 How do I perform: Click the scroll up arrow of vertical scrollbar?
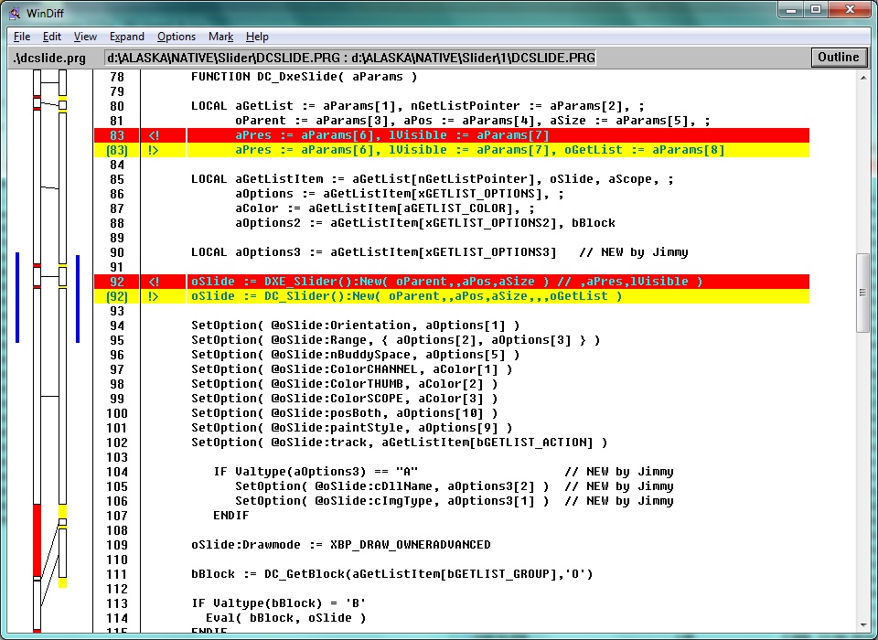click(x=863, y=78)
